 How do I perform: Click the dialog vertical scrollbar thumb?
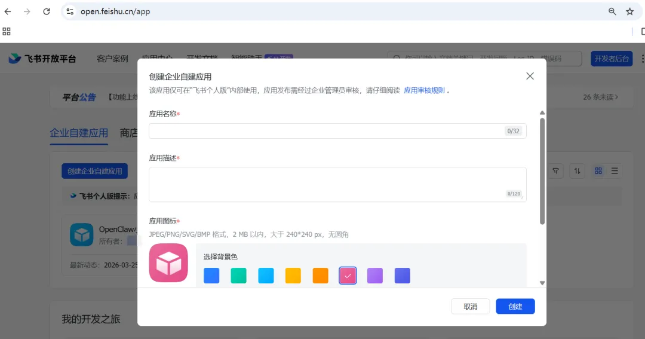[542, 172]
